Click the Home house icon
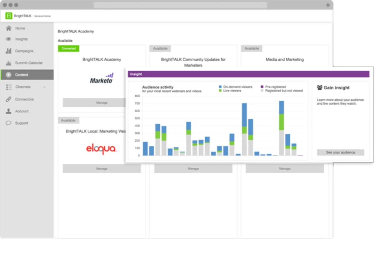This screenshot has height=277, width=375. point(9,28)
